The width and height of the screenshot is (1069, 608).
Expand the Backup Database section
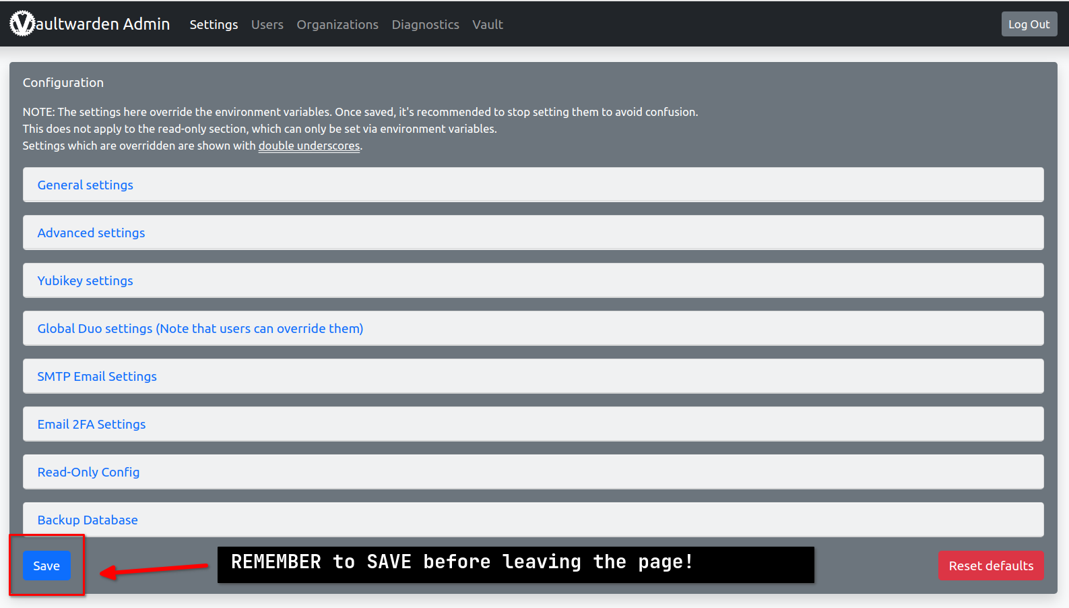pos(88,520)
